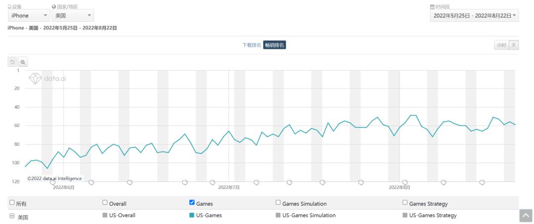
Task: Switch to the 下载排名 tab
Action: (x=251, y=45)
